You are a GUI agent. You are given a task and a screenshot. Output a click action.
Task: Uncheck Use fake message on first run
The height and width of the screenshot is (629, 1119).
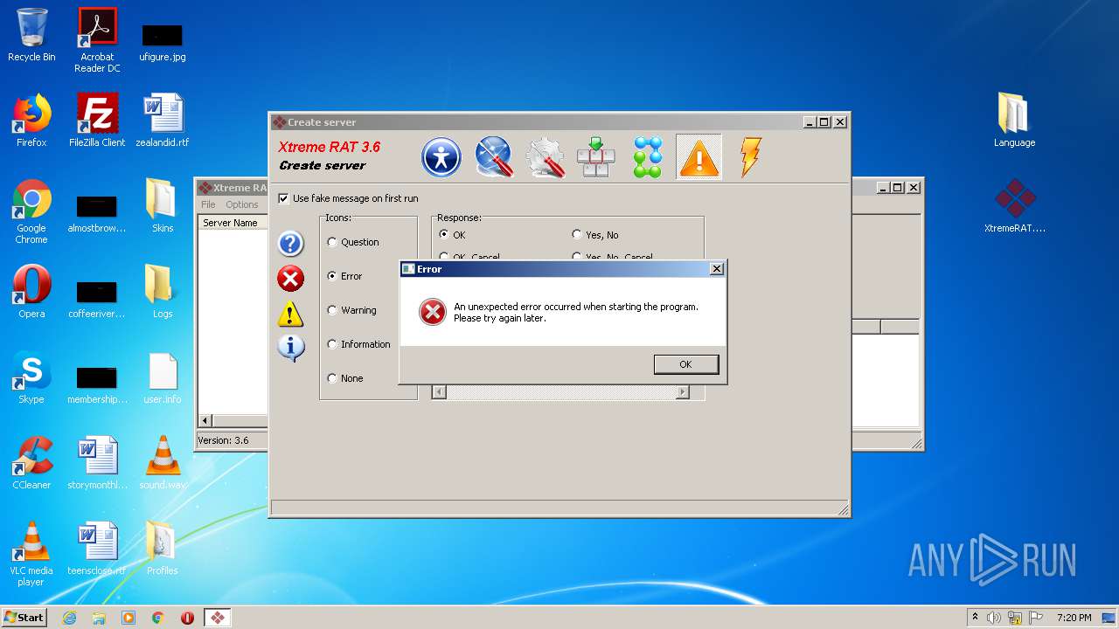283,198
